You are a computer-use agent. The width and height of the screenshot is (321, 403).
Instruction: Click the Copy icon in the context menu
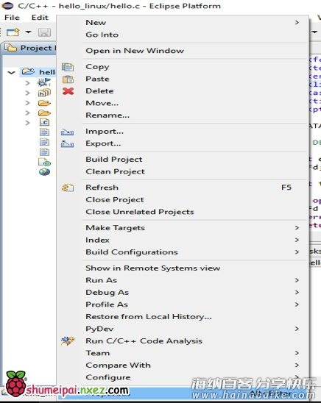click(x=68, y=68)
